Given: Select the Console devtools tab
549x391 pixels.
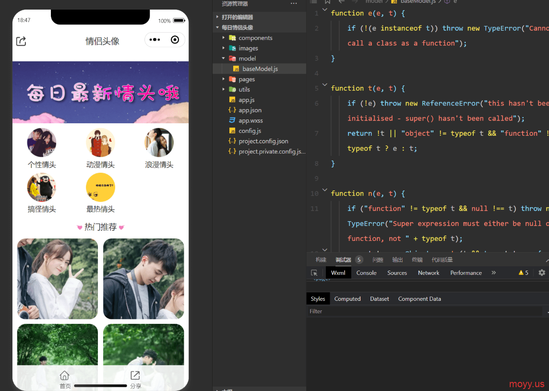Looking at the screenshot, I should 366,273.
